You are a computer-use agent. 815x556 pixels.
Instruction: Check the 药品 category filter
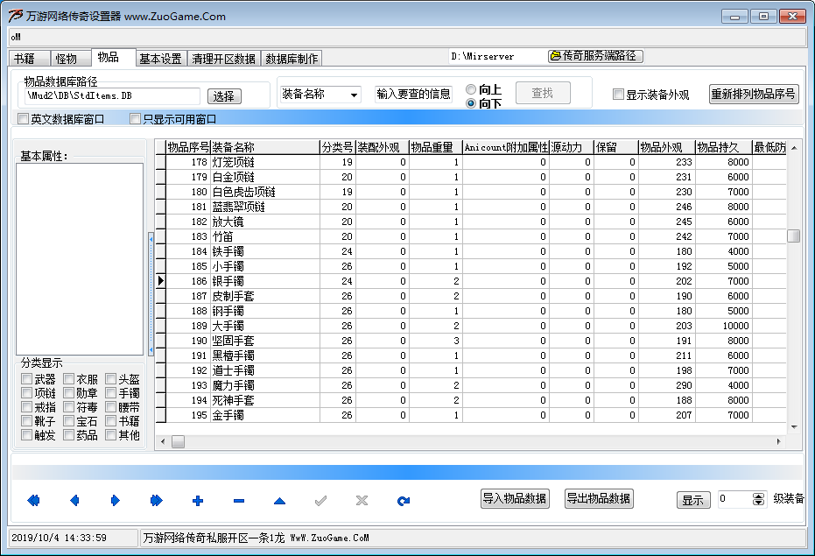coord(68,435)
